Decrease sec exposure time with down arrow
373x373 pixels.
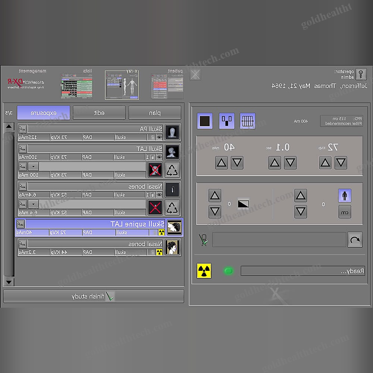[290, 163]
